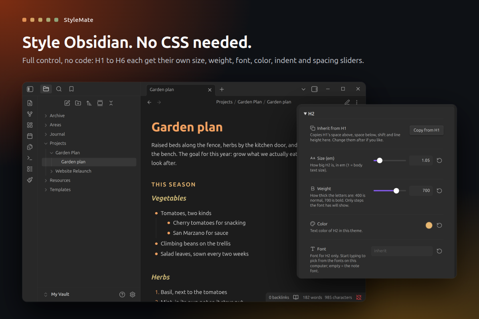This screenshot has height=319, width=479.
Task: Expand the Journal folder
Action: click(x=46, y=134)
